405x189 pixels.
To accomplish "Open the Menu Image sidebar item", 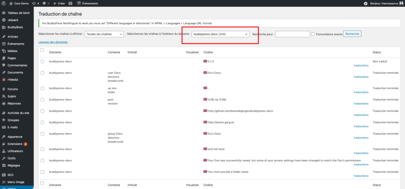I will [x=17, y=182].
